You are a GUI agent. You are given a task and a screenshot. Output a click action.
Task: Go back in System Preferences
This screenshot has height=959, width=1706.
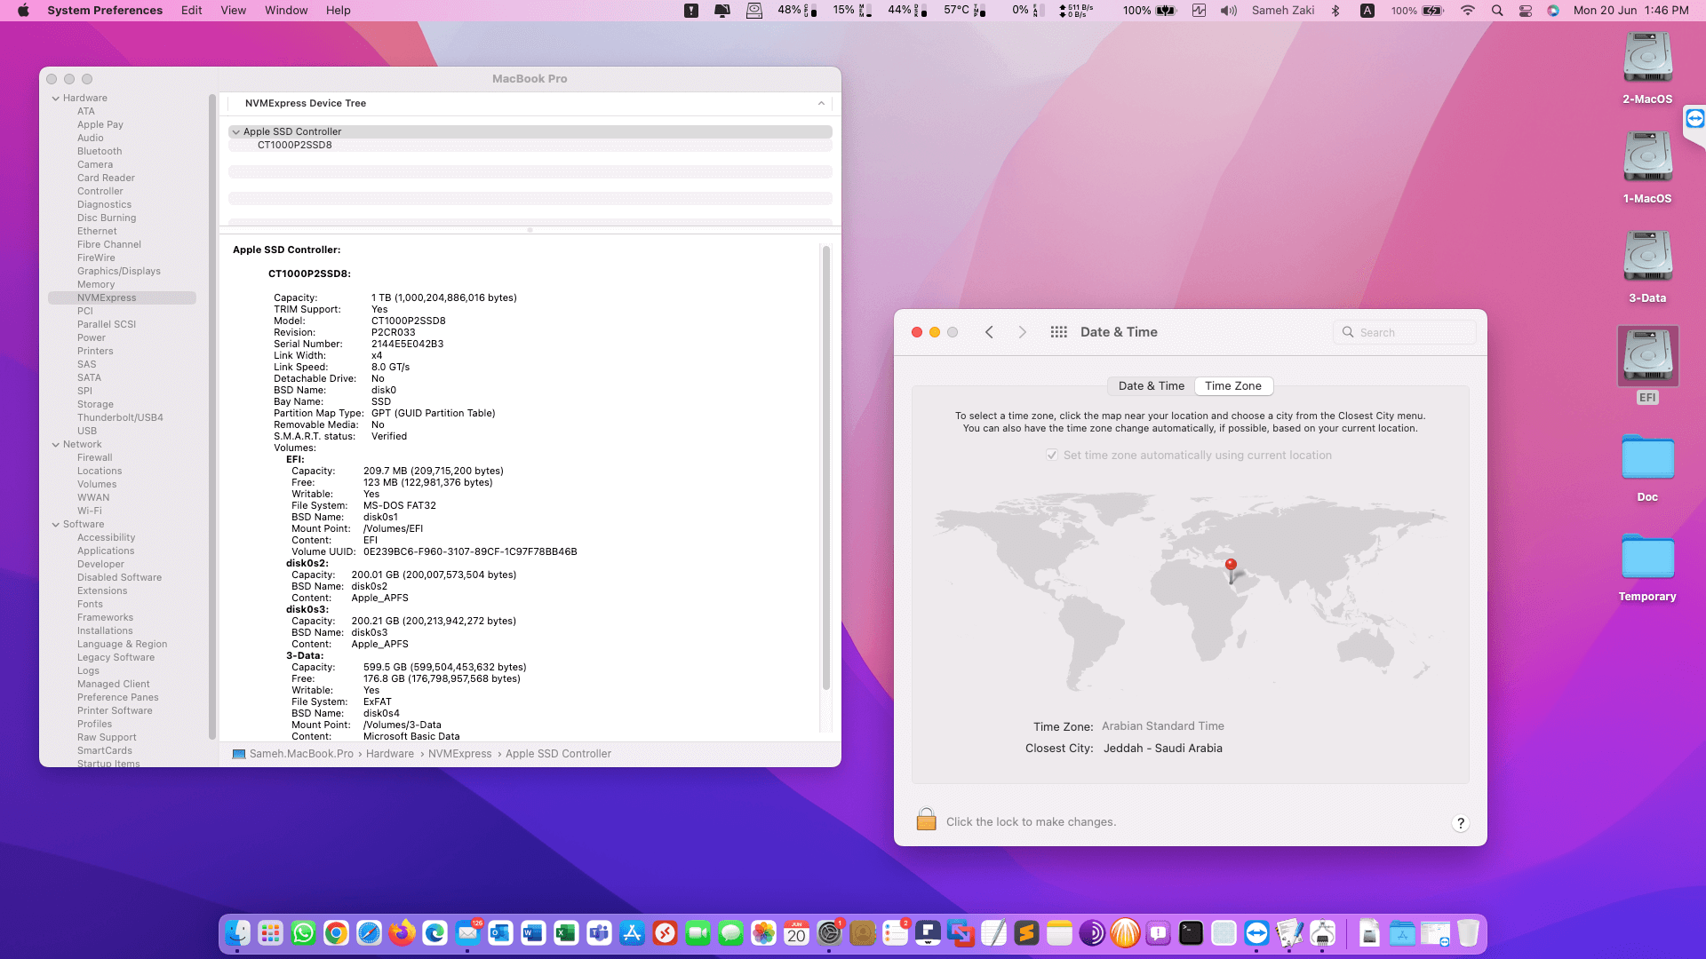pos(989,332)
